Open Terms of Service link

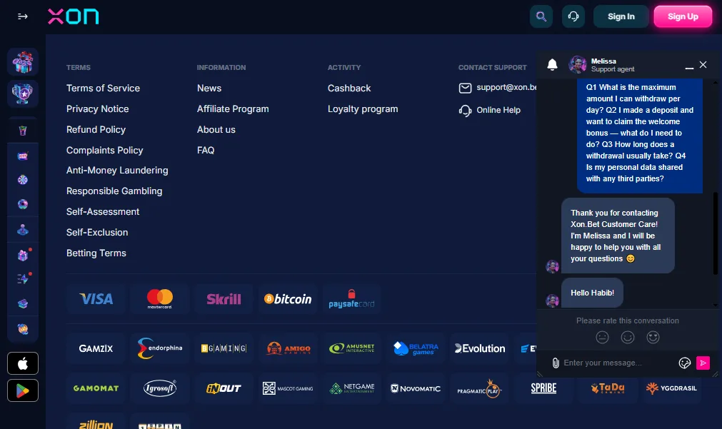[x=103, y=88]
